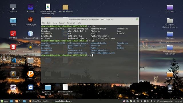The width and height of the screenshot is (183, 103).
Task: Click 'eclipse-workspace' in ls output
Action: (78, 43)
